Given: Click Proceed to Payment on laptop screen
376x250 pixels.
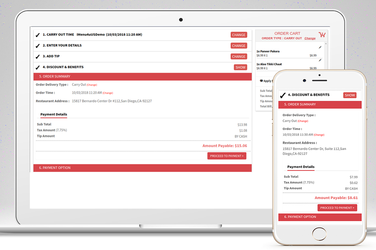Looking at the screenshot, I should (227, 156).
